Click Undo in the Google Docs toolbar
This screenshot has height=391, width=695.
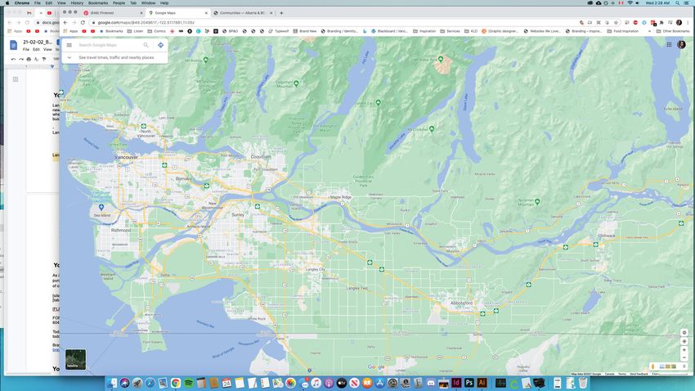[x=13, y=59]
